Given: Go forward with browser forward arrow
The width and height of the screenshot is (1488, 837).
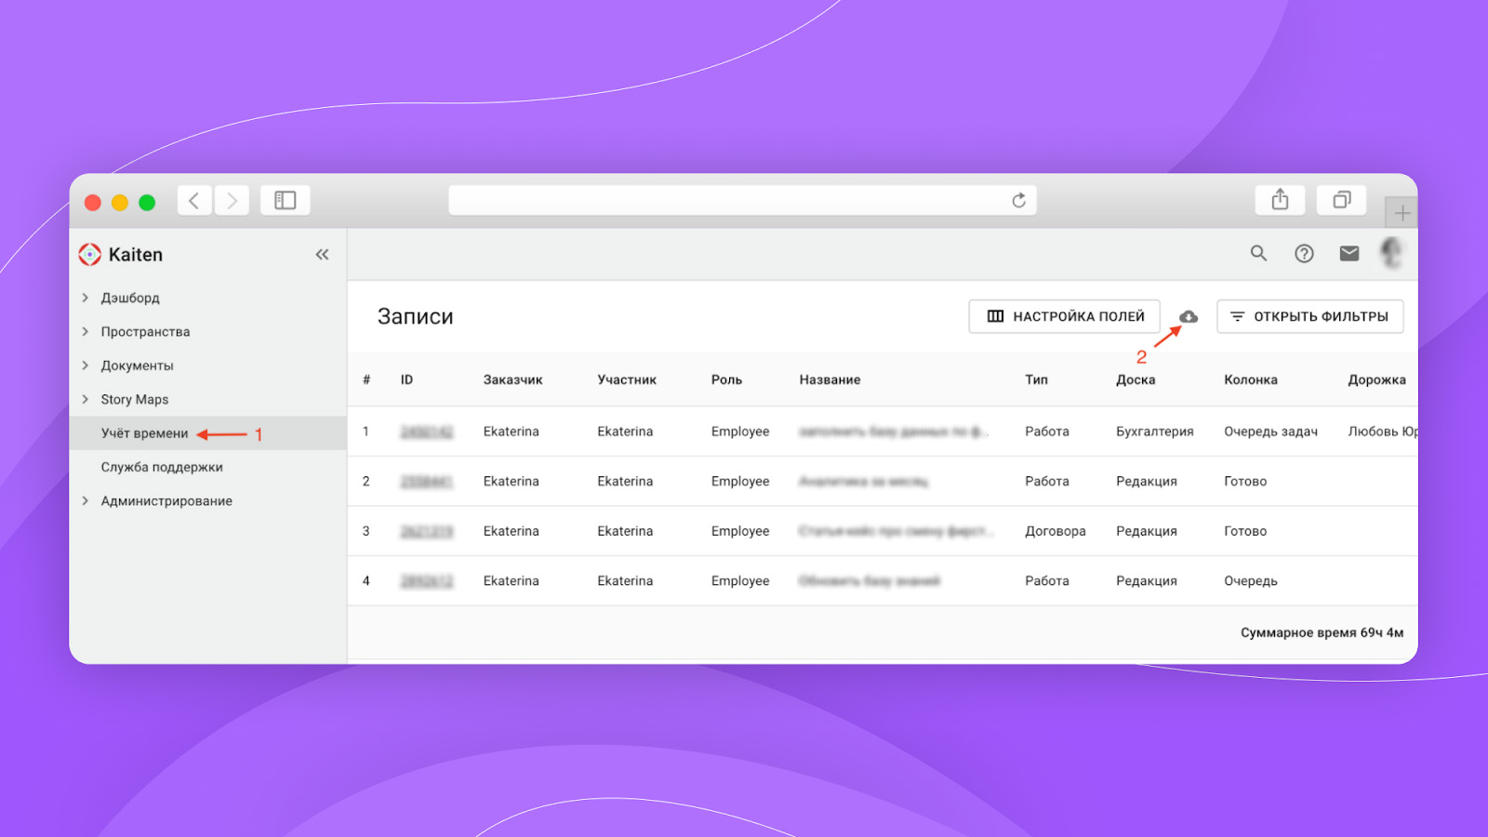Looking at the screenshot, I should 232,200.
